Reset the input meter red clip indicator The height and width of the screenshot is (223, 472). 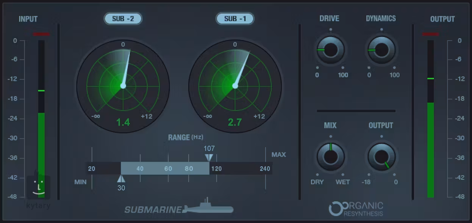tap(41, 34)
